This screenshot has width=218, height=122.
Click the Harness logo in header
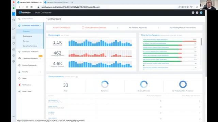(x=25, y=13)
